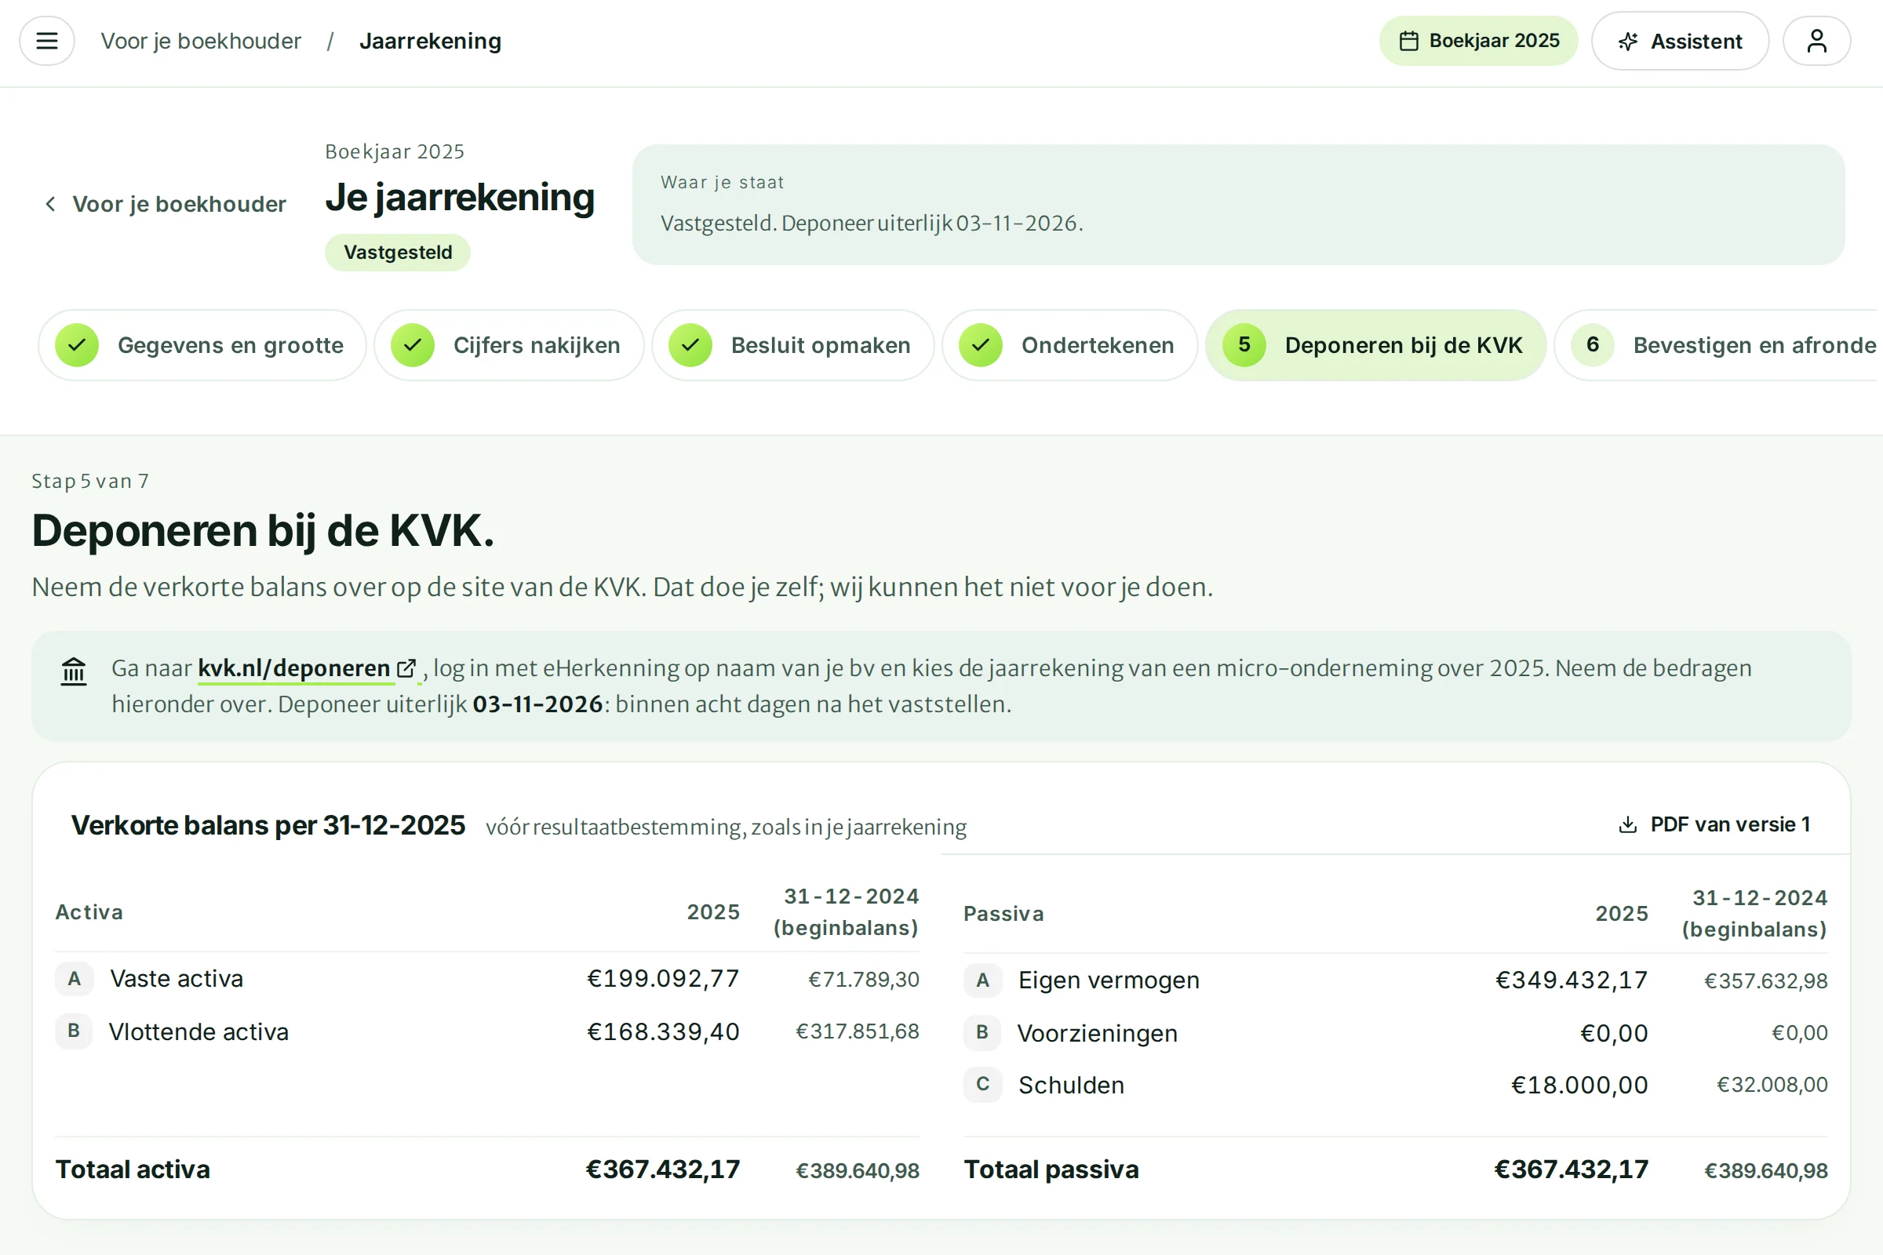Download 'PDF van versie 1'
The width and height of the screenshot is (1883, 1255).
tap(1714, 824)
